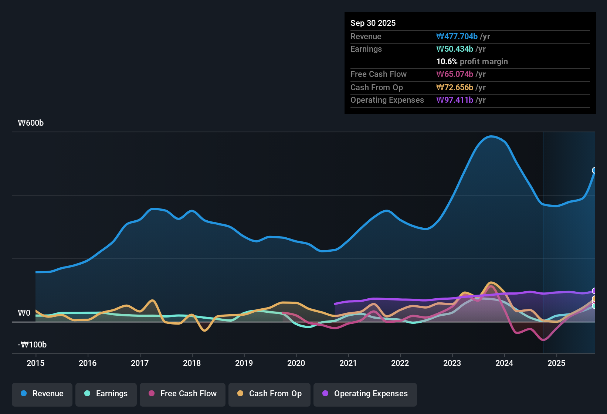Image resolution: width=607 pixels, height=414 pixels.
Task: Click the Operating Expenses endpoint circle marker
Action: pyautogui.click(x=594, y=291)
